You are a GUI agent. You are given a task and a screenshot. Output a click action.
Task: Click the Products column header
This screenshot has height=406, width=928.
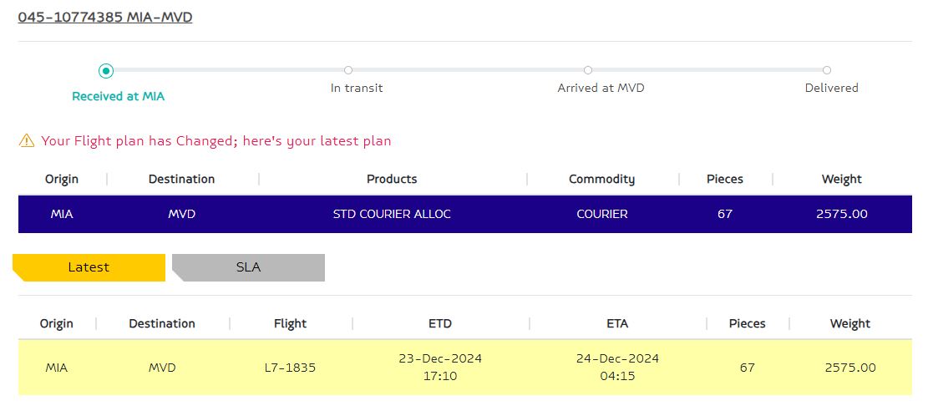(392, 179)
